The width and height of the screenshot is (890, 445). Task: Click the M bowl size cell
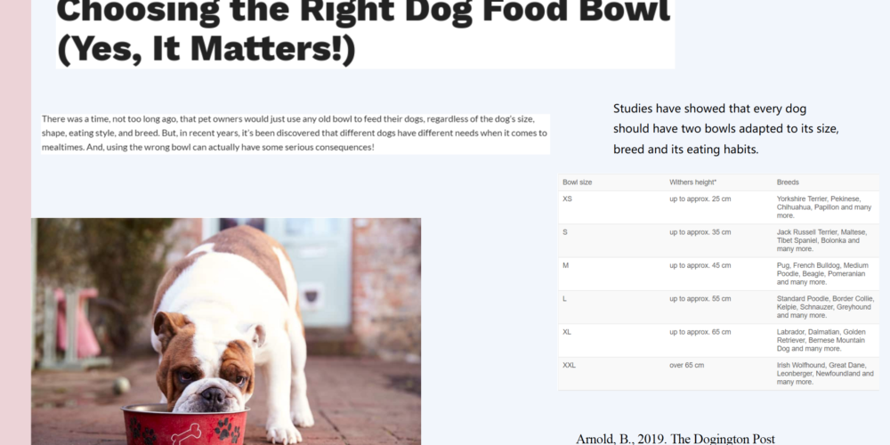611,273
